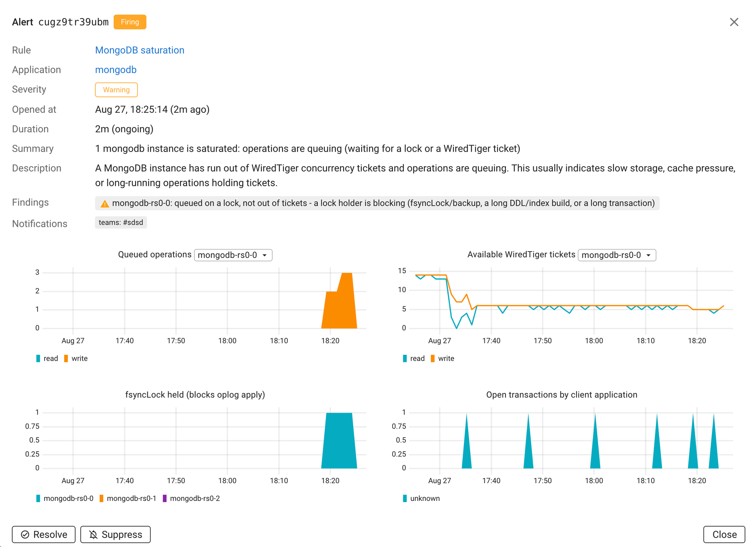Toggle the mongodb-rs0-1 legend in the fsyncLock chart
The height and width of the screenshot is (547, 756).
point(128,498)
